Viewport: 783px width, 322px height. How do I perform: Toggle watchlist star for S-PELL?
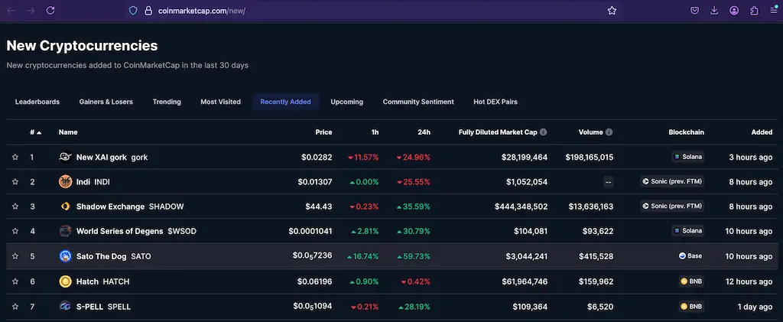click(x=15, y=307)
